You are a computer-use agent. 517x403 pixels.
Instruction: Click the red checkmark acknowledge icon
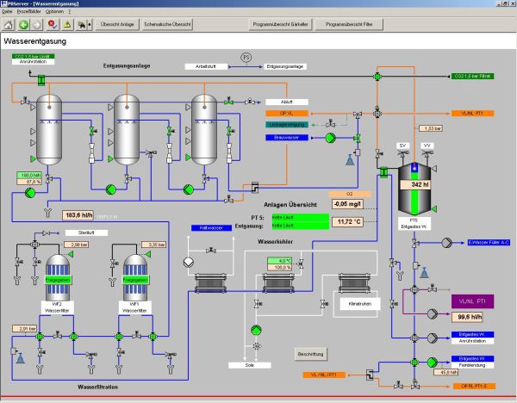53,25
